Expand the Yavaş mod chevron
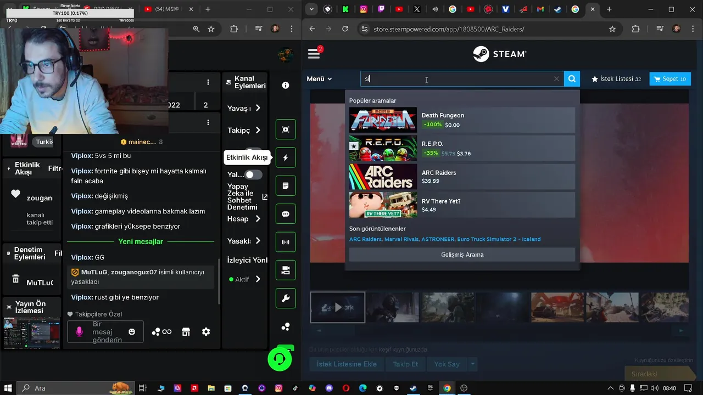Screen dimensions: 703x395 258,108
